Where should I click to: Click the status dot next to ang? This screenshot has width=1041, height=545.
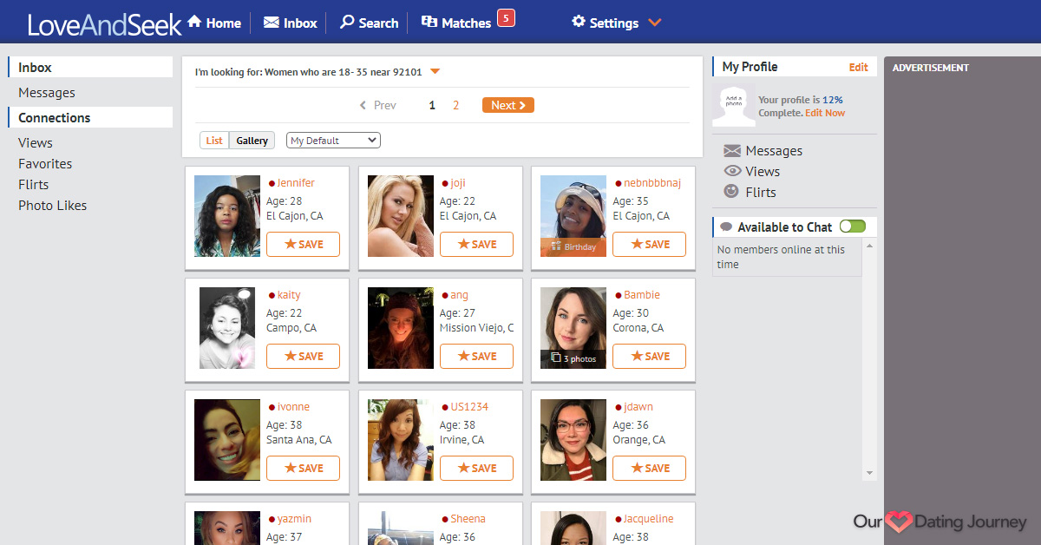pyautogui.click(x=445, y=296)
